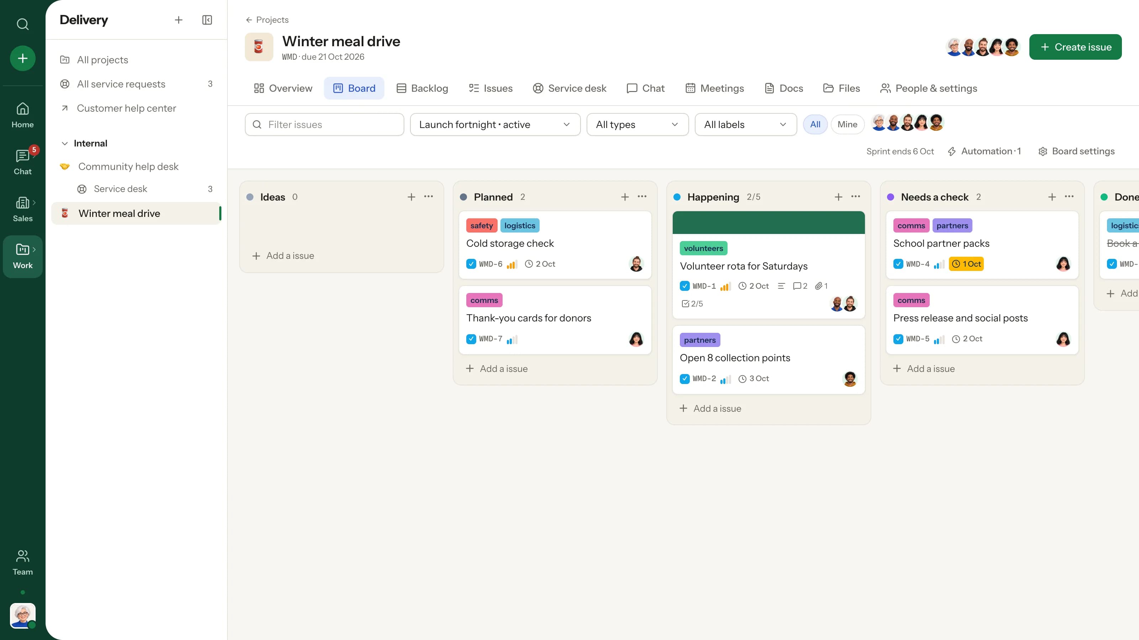This screenshot has width=1139, height=640.
Task: Open the Launch fortnight sprint dropdown
Action: [495, 124]
